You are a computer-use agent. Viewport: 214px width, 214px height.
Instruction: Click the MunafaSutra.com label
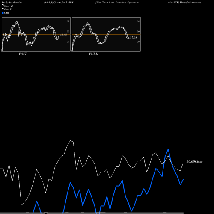coord(190,3)
